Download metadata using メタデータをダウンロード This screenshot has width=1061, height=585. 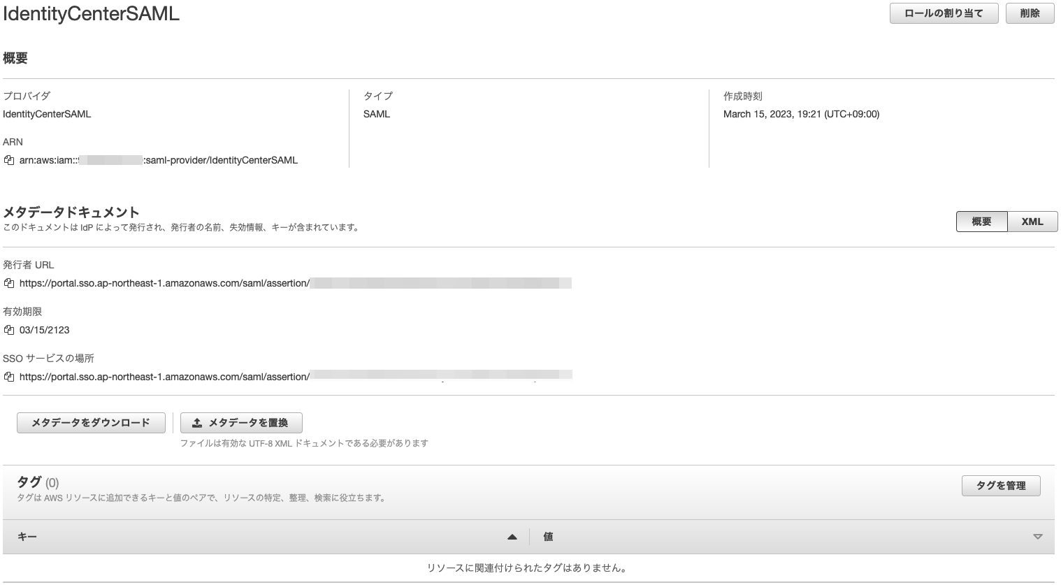[x=90, y=422]
